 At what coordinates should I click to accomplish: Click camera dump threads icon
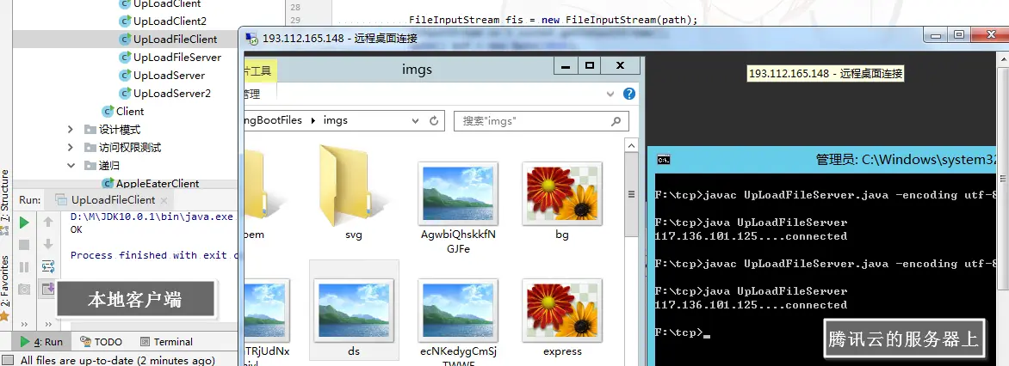point(24,290)
